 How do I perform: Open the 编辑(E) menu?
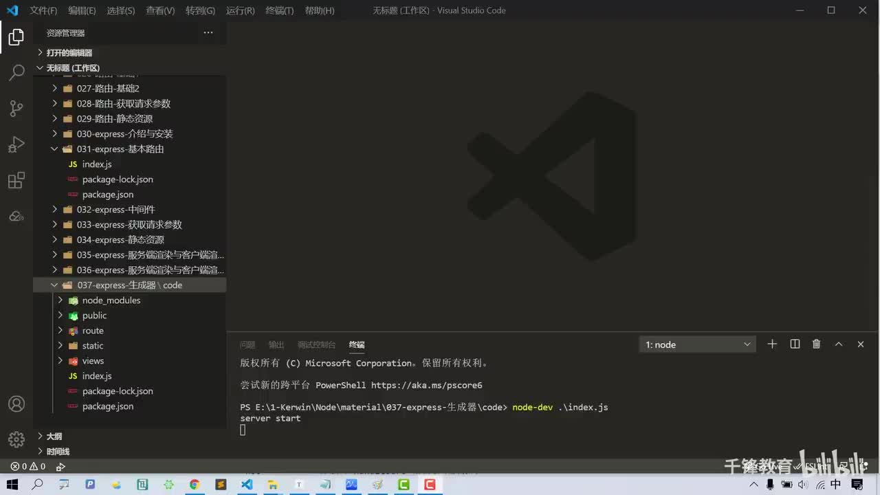[x=82, y=10]
